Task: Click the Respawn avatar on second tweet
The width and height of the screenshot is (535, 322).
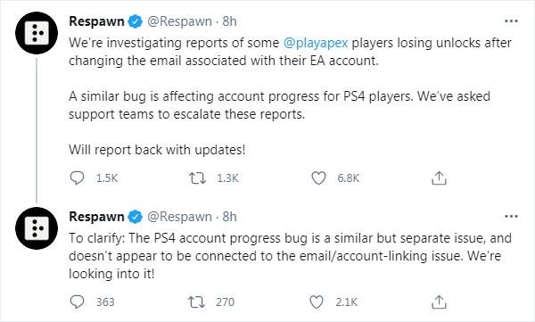Action: pos(37,228)
